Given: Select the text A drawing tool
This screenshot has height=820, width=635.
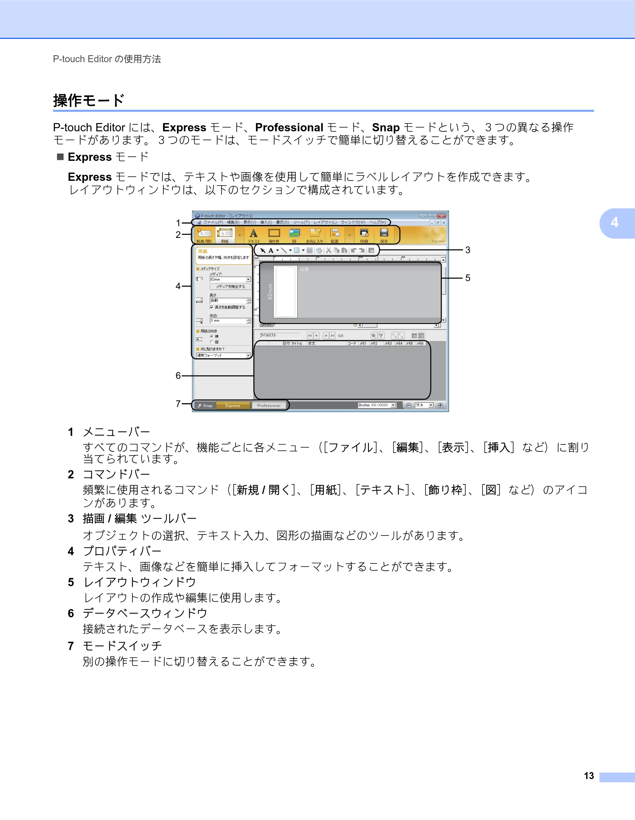Looking at the screenshot, I should (x=271, y=250).
